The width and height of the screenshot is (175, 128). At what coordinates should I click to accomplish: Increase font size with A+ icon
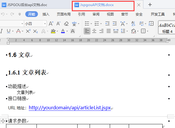click(51, 24)
